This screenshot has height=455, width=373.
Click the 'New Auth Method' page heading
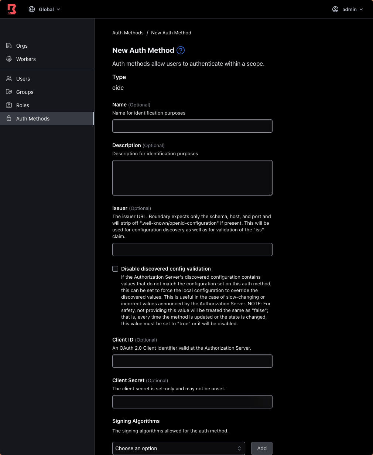(x=143, y=50)
